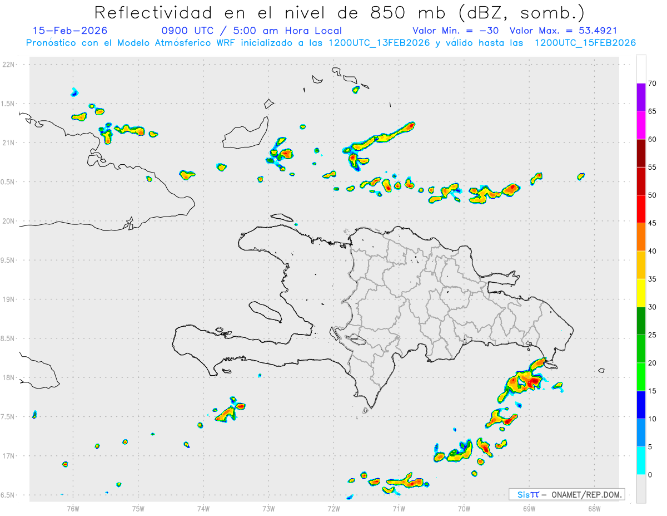This screenshot has width=667, height=516.
Task: Click the '19N' latitude label
Action: coord(9,299)
